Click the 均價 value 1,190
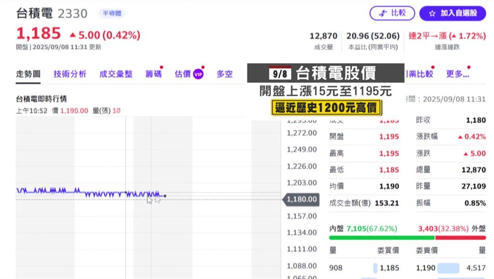The height and width of the screenshot is (279, 494). [389, 186]
